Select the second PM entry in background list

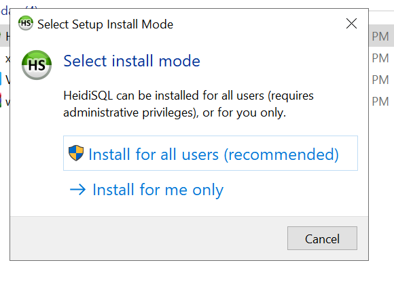(380, 58)
